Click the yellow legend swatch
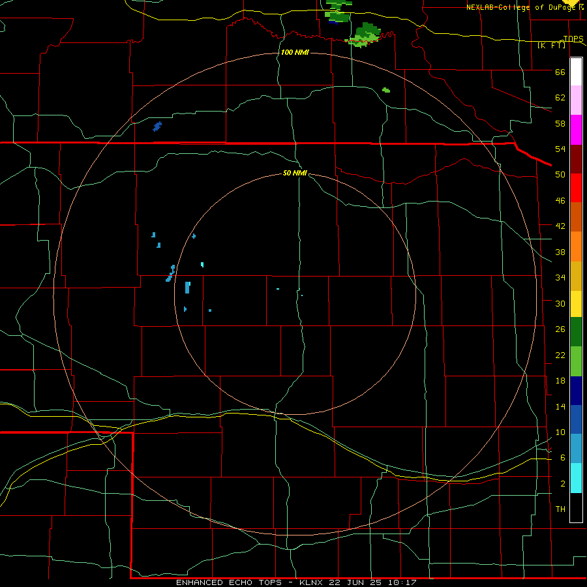587x587 pixels. point(576,304)
